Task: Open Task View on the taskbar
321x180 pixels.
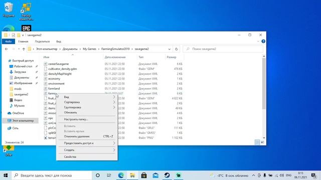Action: click(x=109, y=175)
